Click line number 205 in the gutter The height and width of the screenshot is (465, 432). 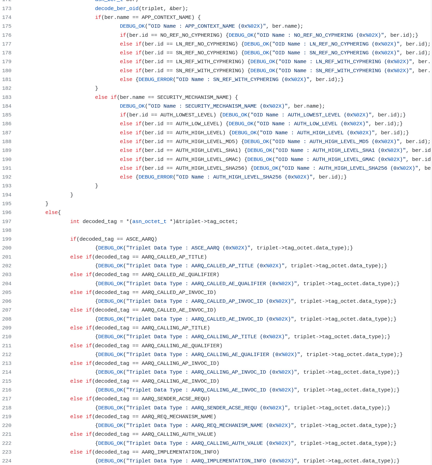pyautogui.click(x=7, y=292)
